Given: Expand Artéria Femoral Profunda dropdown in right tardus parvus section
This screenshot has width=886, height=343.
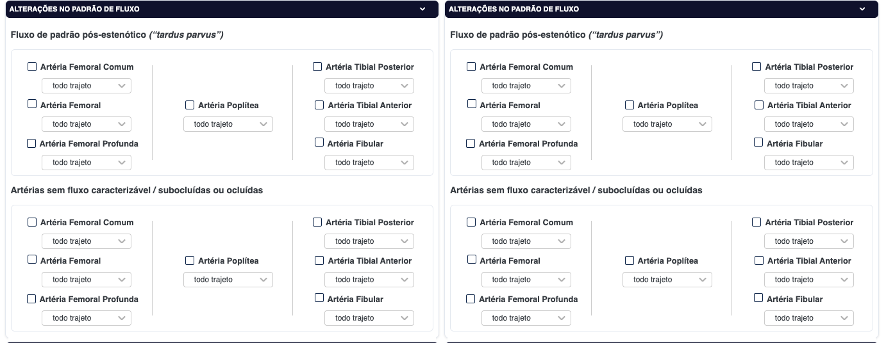Looking at the screenshot, I should click(x=526, y=163).
